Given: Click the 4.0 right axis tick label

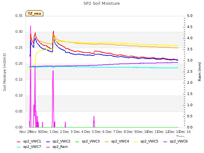Looking at the screenshot, I should [190, 38].
